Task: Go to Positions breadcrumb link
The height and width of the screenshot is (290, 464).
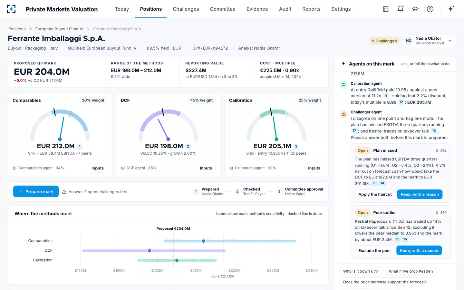Action: point(17,29)
